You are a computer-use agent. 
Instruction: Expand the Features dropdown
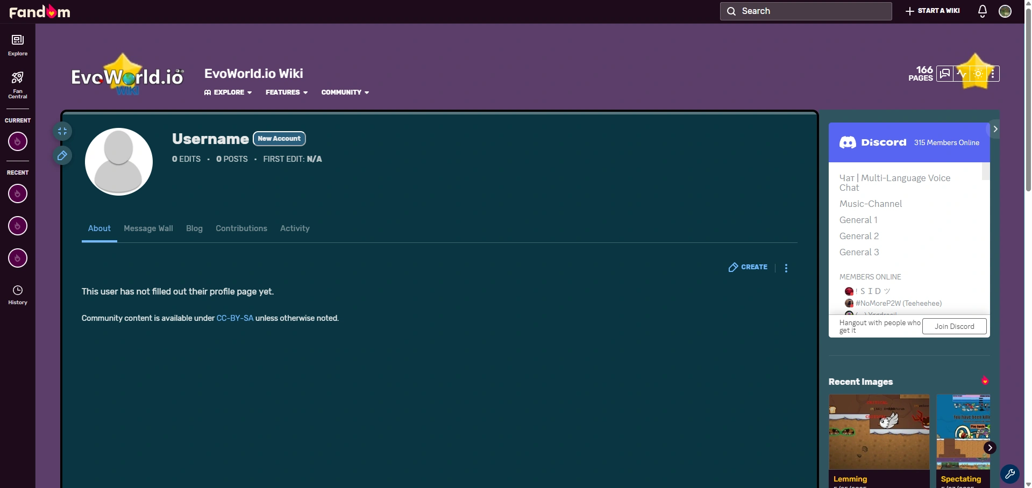click(286, 92)
